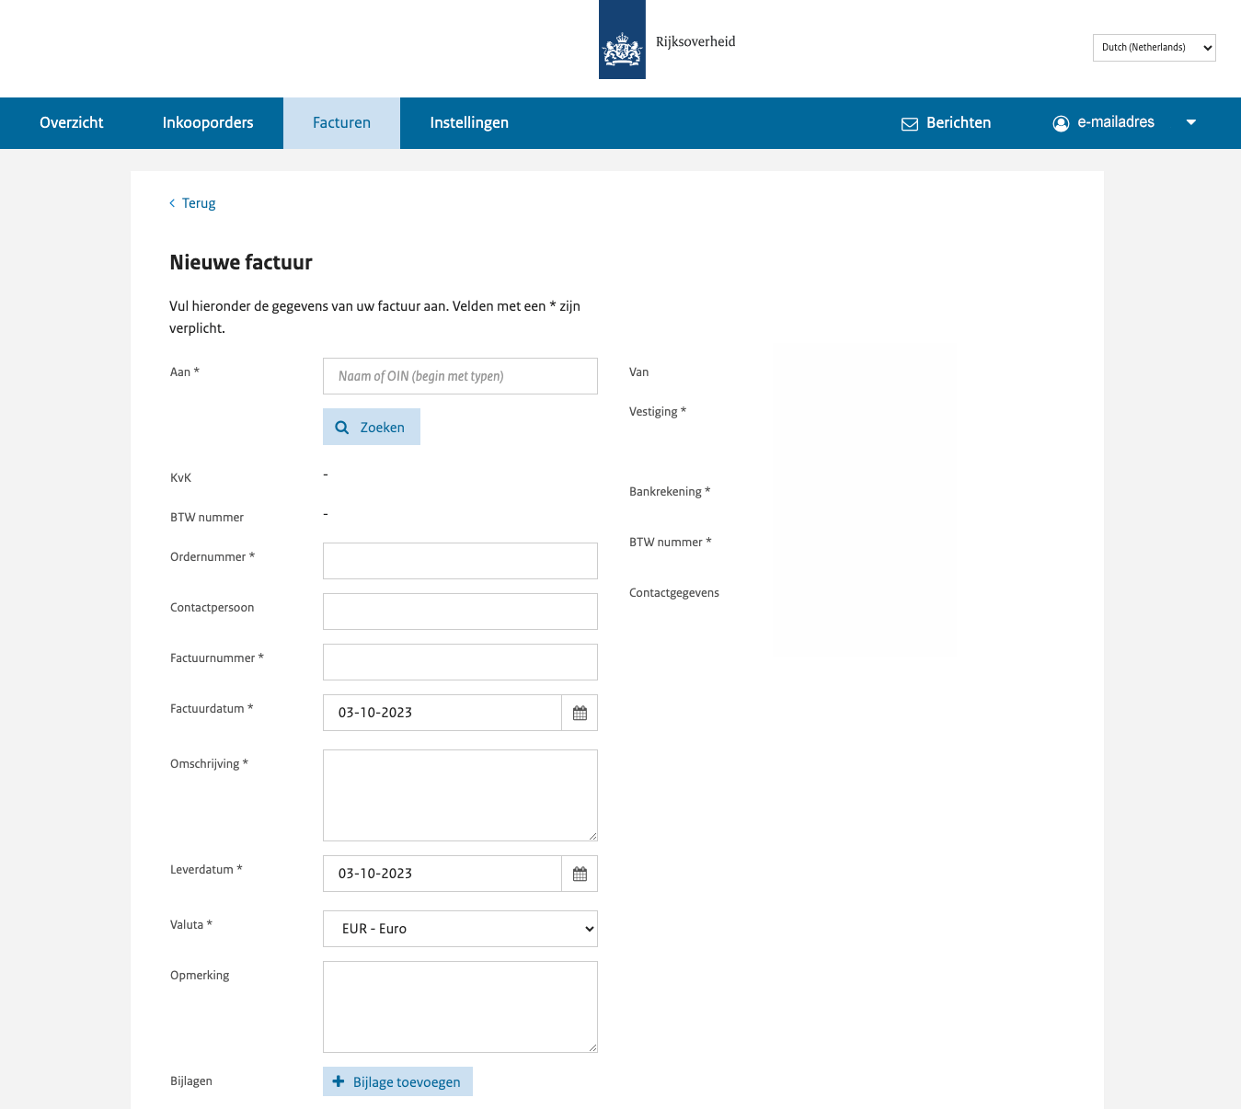The height and width of the screenshot is (1109, 1241).
Task: Click the Factuurdatum date text box
Action: [x=442, y=713]
